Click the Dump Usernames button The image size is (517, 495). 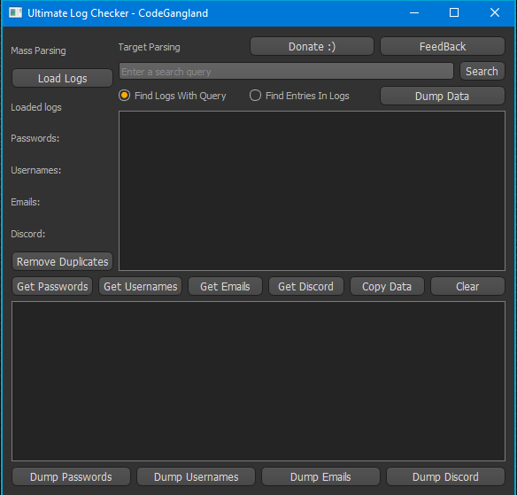coord(196,476)
